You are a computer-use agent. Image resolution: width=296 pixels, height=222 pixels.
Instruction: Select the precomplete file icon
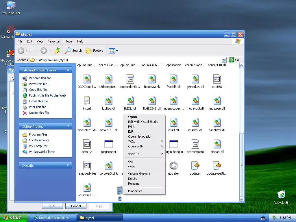195,144
